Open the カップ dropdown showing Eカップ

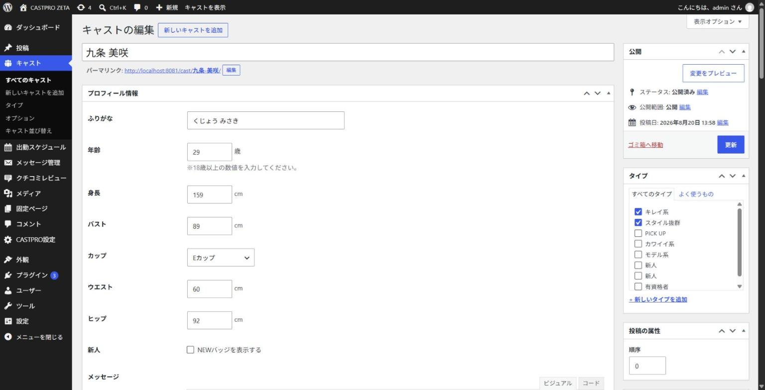tap(221, 258)
